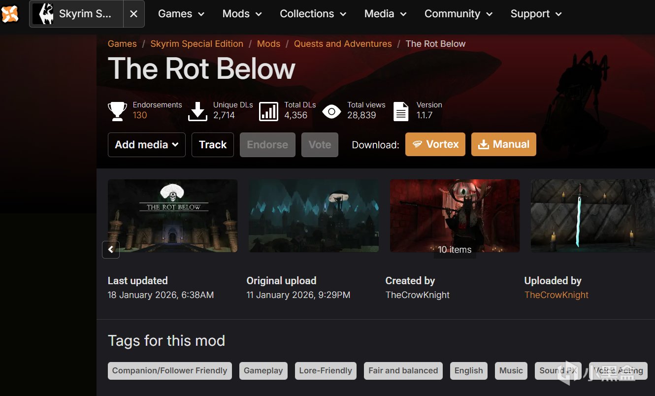Click the Unique DLs value 2,714
655x396 pixels.
224,115
